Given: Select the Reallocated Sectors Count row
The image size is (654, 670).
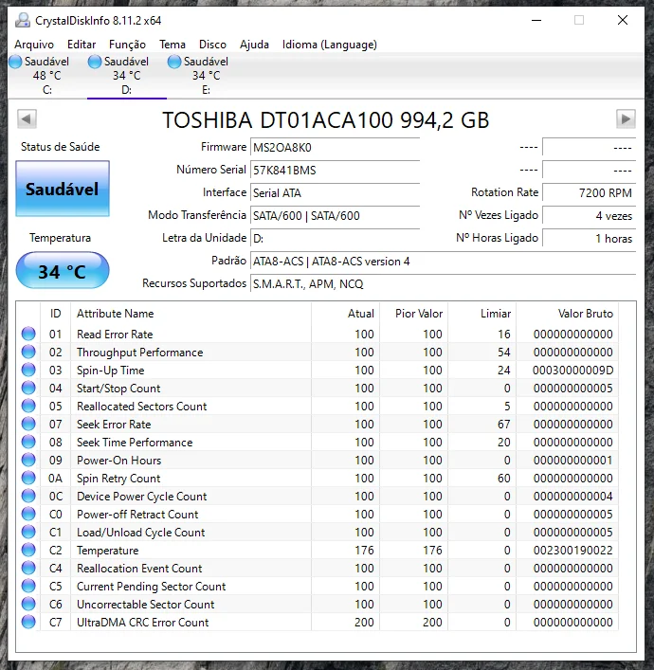Looking at the screenshot, I should coord(141,407).
